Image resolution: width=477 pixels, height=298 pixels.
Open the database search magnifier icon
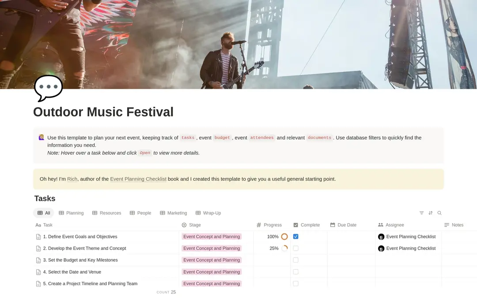(439, 213)
